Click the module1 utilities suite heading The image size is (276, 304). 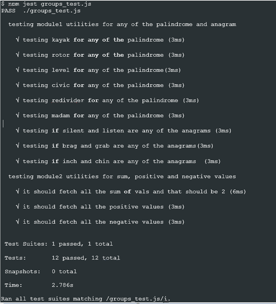pyautogui.click(x=122, y=24)
